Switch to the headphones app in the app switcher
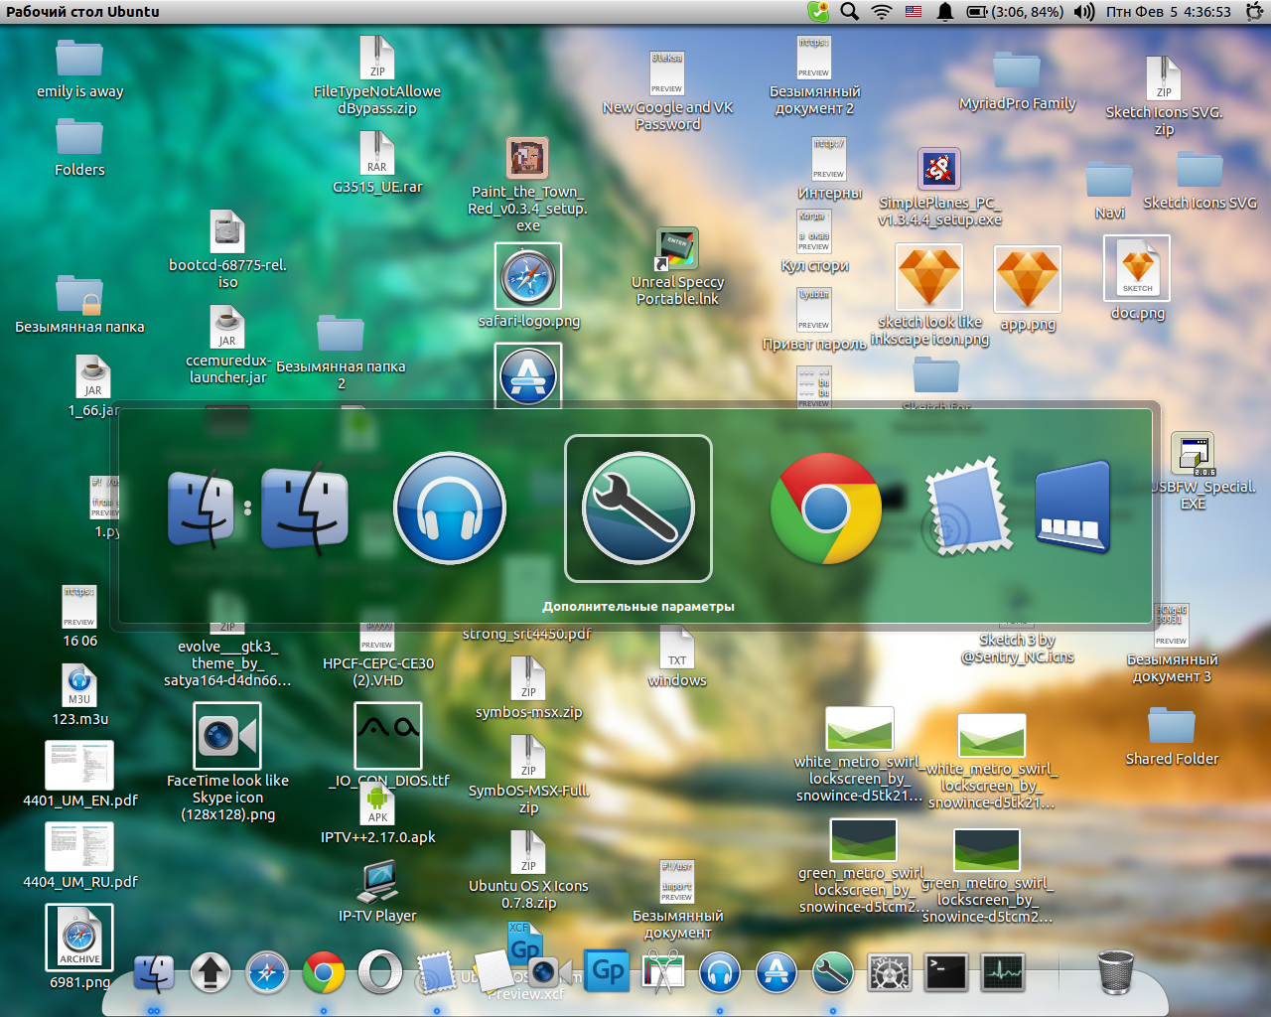1271x1017 pixels. 450,508
